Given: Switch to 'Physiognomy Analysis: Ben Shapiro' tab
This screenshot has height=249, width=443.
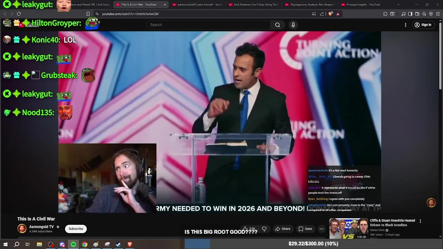Looking at the screenshot, I should 310,4.
